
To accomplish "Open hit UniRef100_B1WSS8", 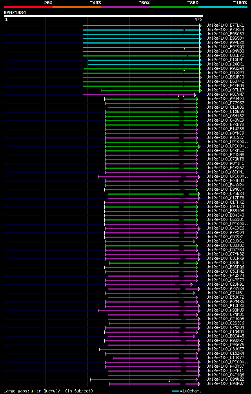I will (225, 129).
